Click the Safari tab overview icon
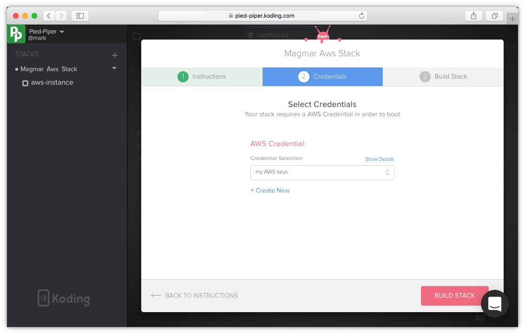 click(494, 15)
